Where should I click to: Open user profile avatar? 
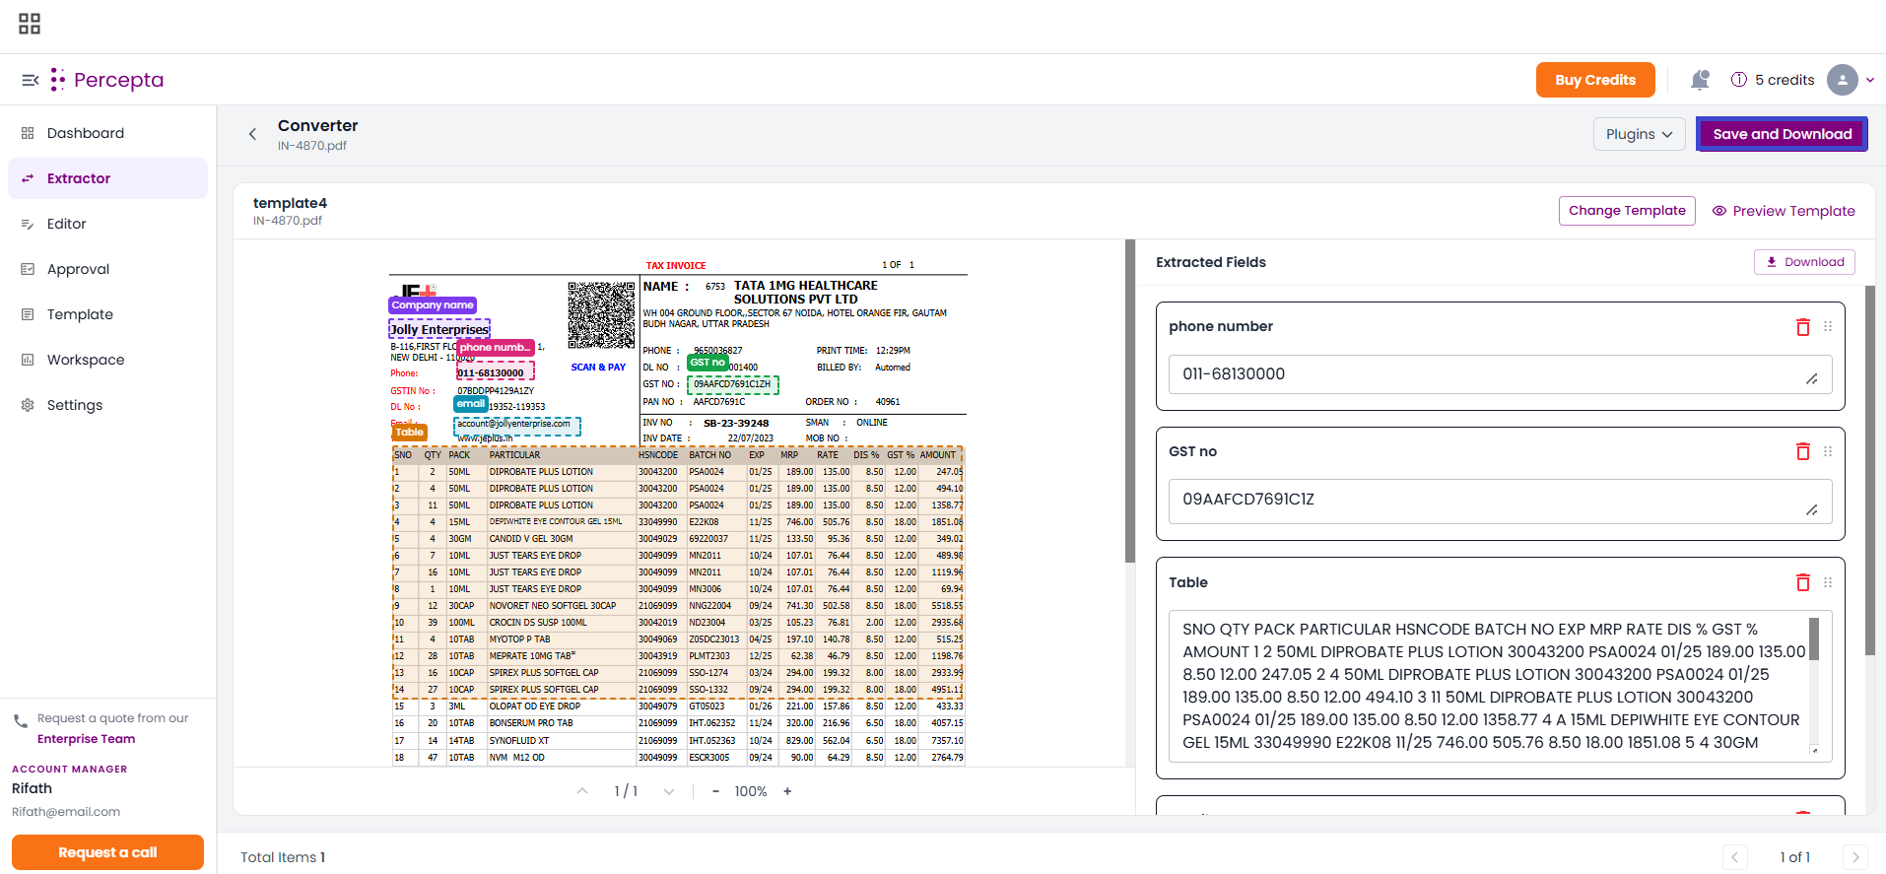[x=1843, y=80]
